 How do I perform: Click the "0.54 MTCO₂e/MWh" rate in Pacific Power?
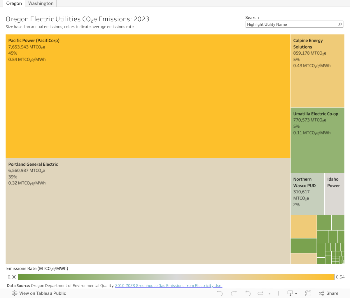(27, 60)
